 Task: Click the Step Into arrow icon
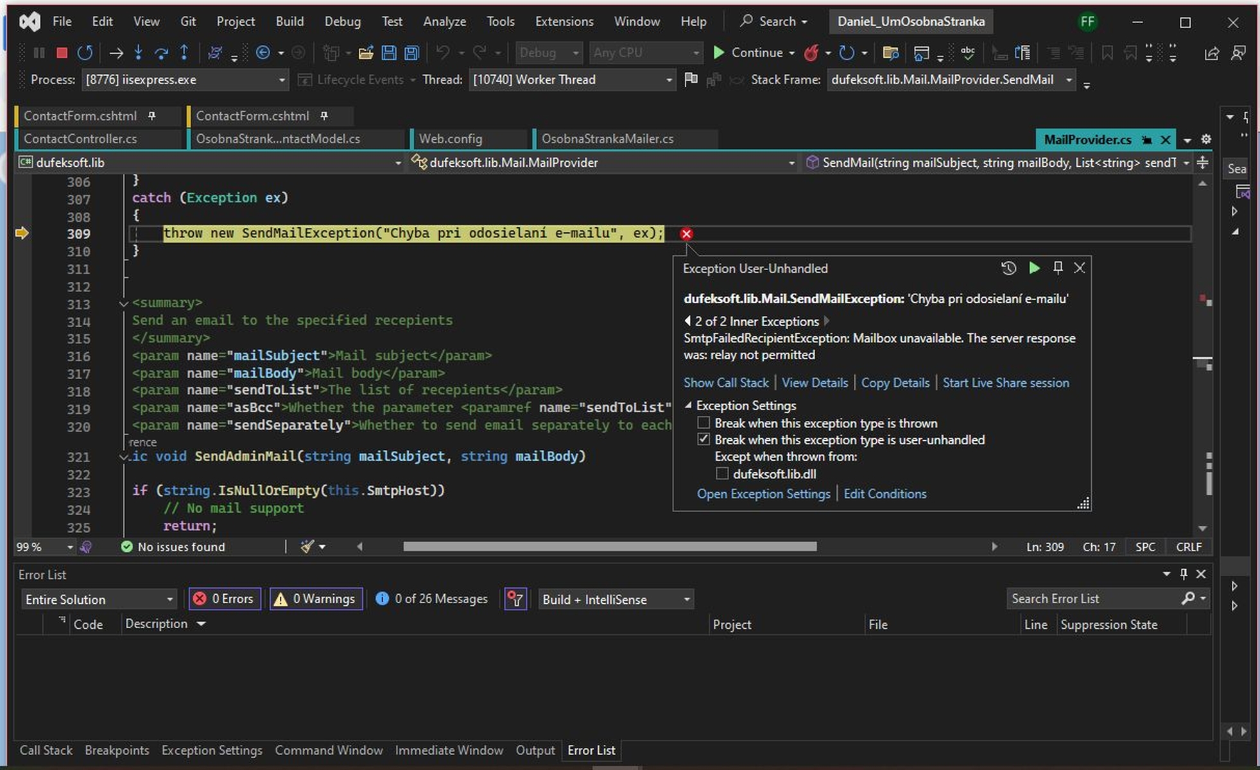tap(138, 53)
